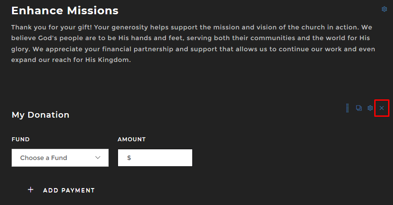393x205 pixels.
Task: Select the Enhance Missions heading
Action: pos(65,10)
